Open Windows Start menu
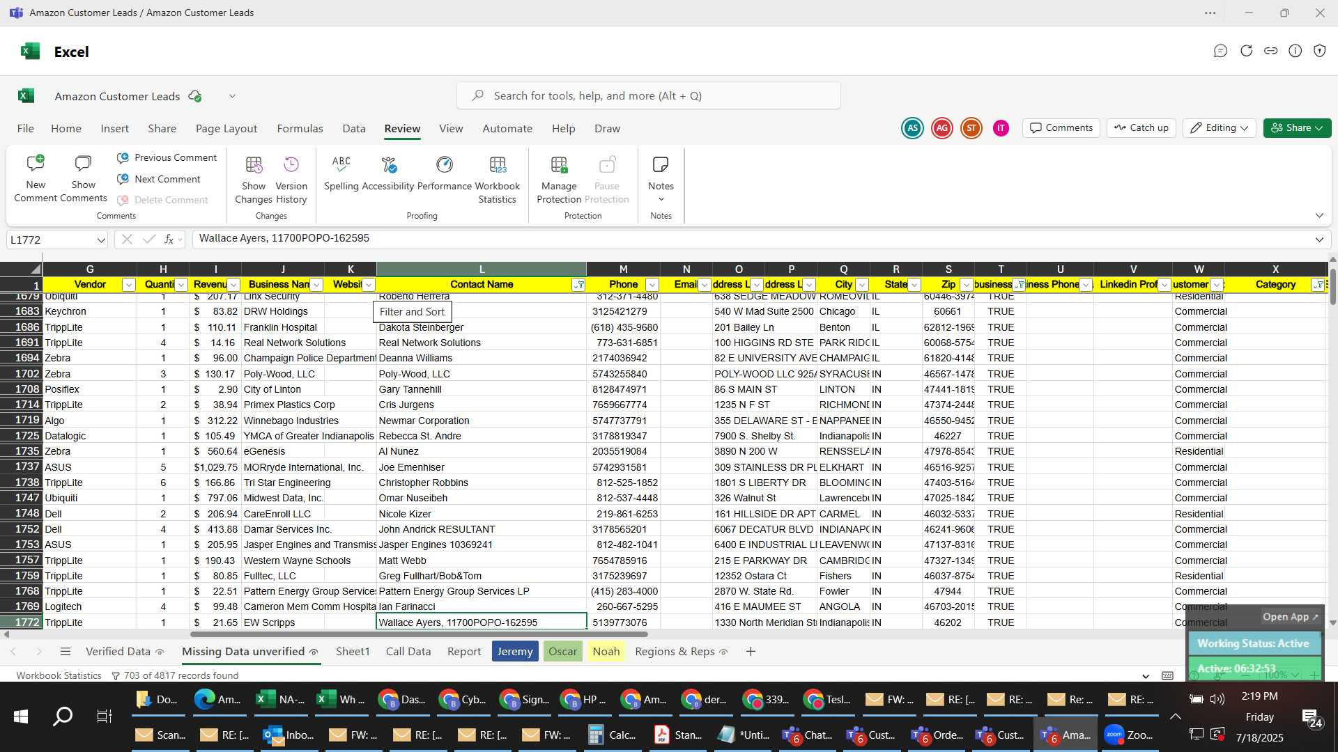 pyautogui.click(x=21, y=716)
